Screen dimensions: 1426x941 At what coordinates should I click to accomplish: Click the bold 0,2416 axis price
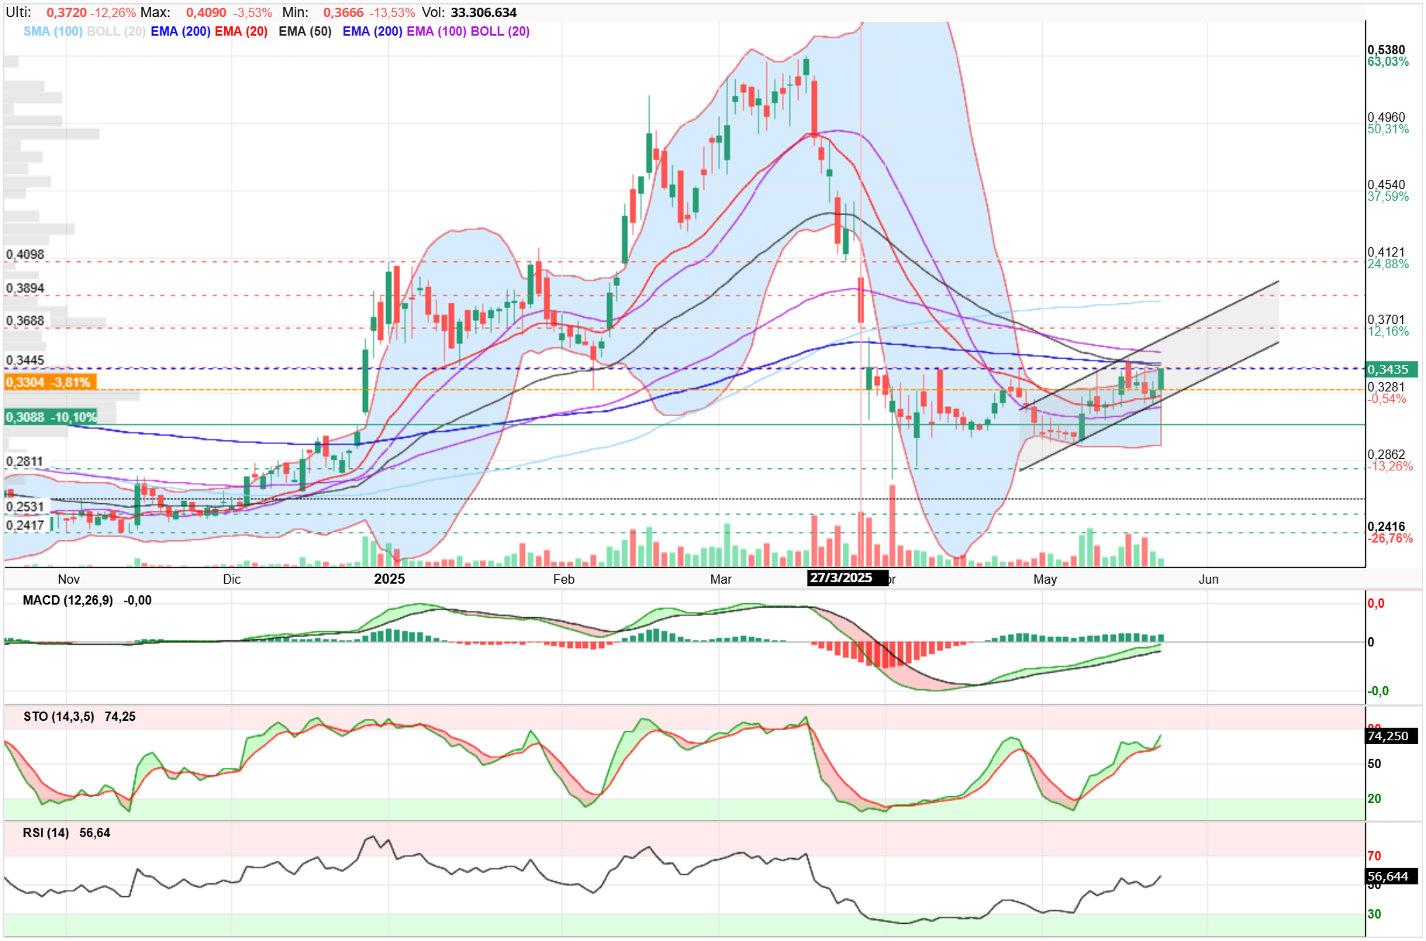1386,526
